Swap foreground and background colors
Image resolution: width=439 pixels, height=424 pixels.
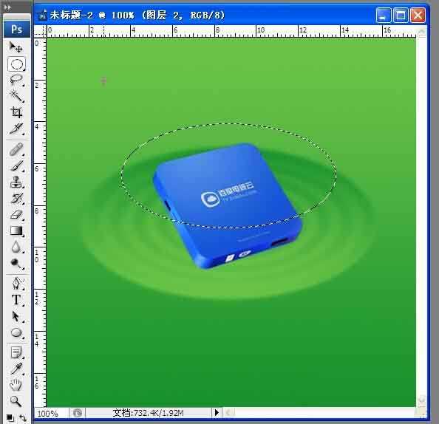coord(23,418)
